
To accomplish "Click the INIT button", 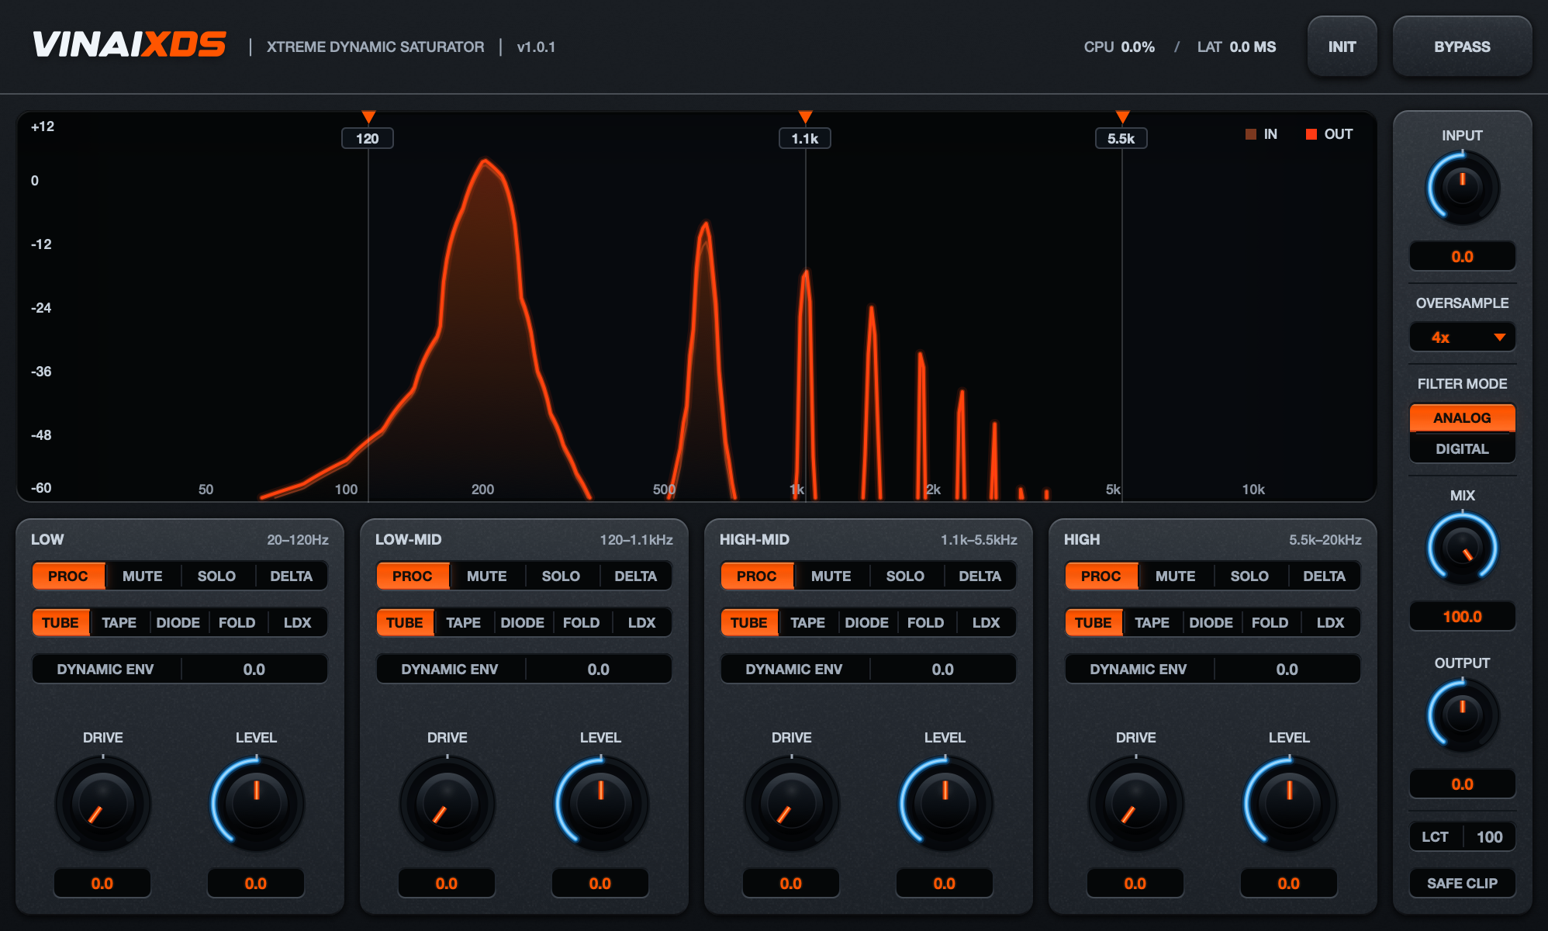I will [x=1342, y=47].
